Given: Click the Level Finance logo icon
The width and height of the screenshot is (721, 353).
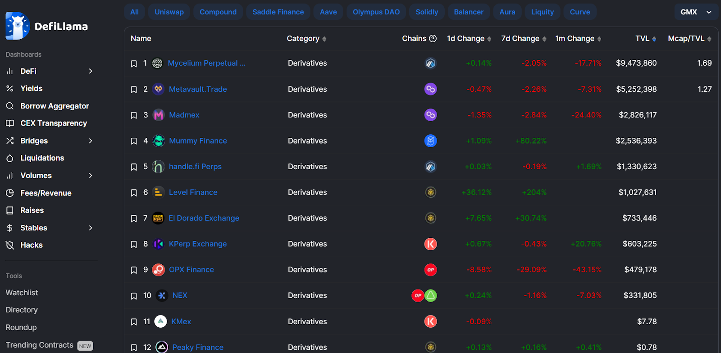Looking at the screenshot, I should point(158,192).
